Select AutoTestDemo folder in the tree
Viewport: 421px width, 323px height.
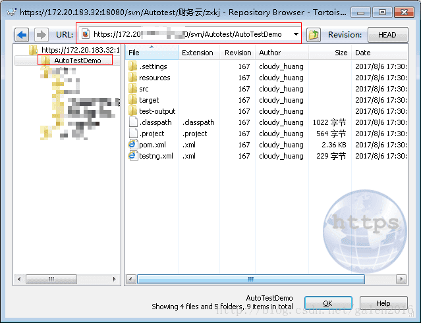[x=78, y=61]
